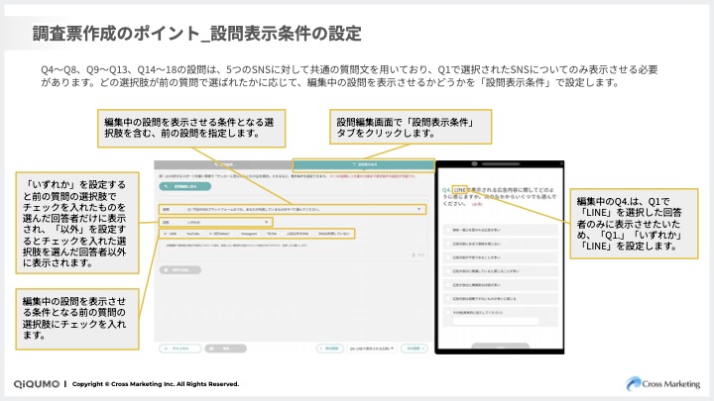Click the Cross Marketing logo
The height and width of the screenshot is (401, 714).
coord(662,384)
